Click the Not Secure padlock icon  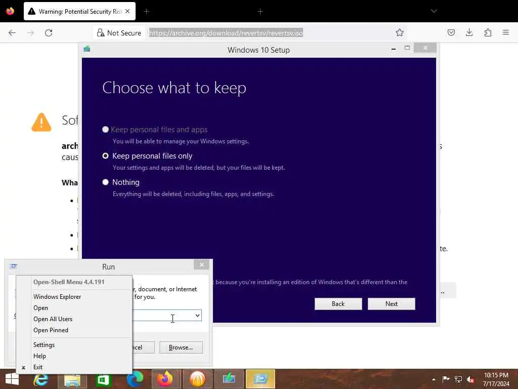tap(101, 33)
